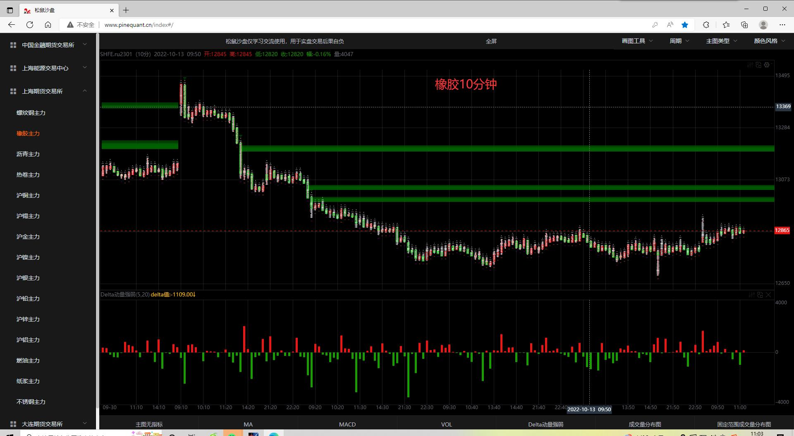This screenshot has width=794, height=436.
Task: Click the blue favorites star
Action: pyautogui.click(x=685, y=25)
